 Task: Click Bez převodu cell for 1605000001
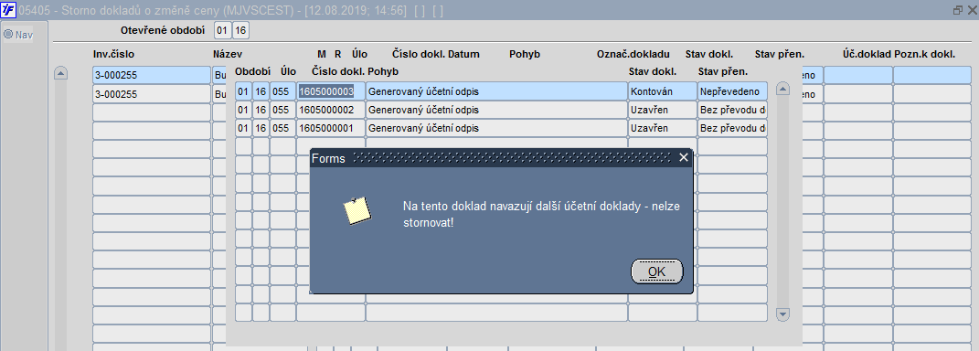point(732,128)
